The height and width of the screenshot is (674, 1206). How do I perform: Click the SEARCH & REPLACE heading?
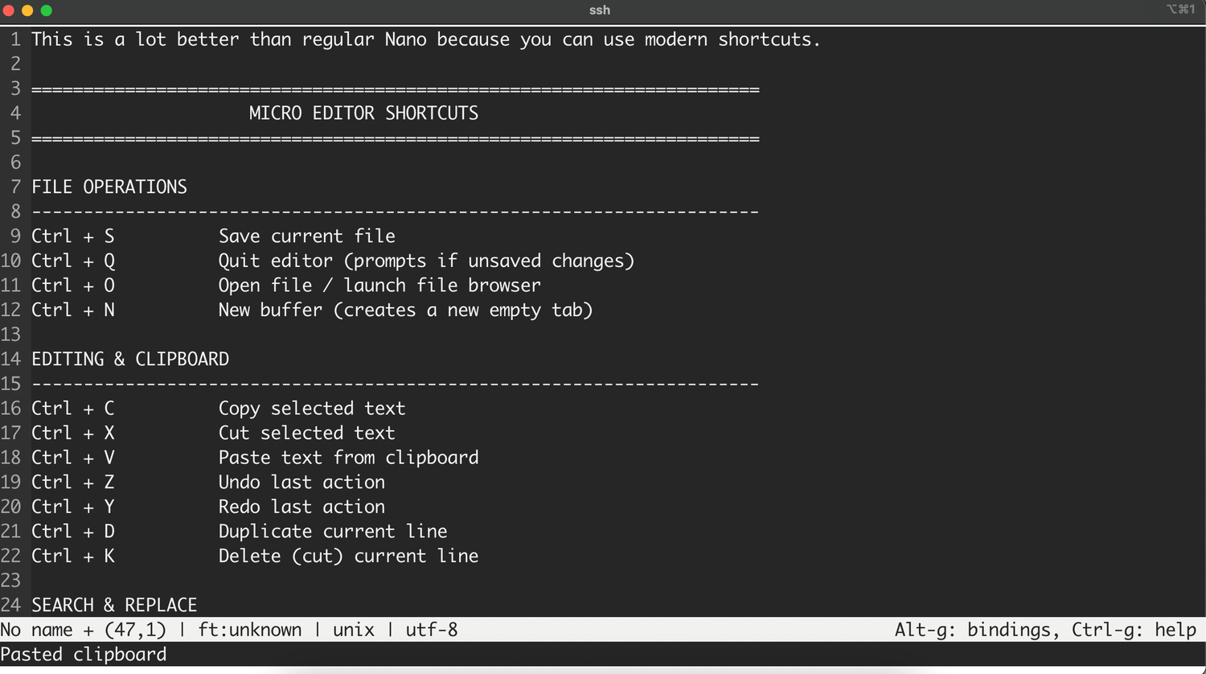pyautogui.click(x=114, y=605)
